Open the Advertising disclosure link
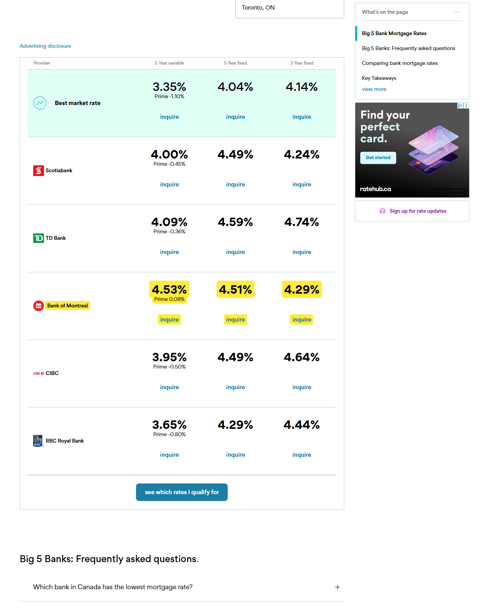489x611 pixels. tap(45, 46)
